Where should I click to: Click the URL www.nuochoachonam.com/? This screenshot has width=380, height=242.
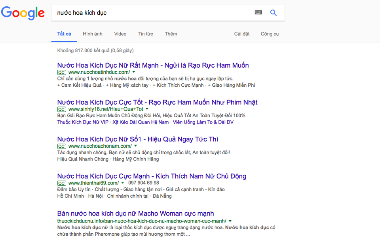click(100, 146)
